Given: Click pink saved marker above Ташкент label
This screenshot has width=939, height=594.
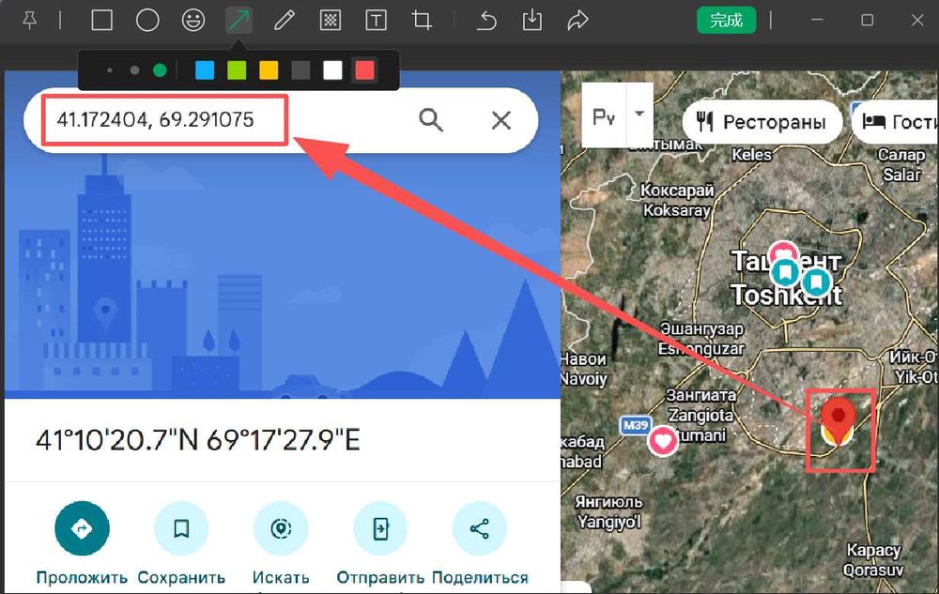Looking at the screenshot, I should 783,251.
